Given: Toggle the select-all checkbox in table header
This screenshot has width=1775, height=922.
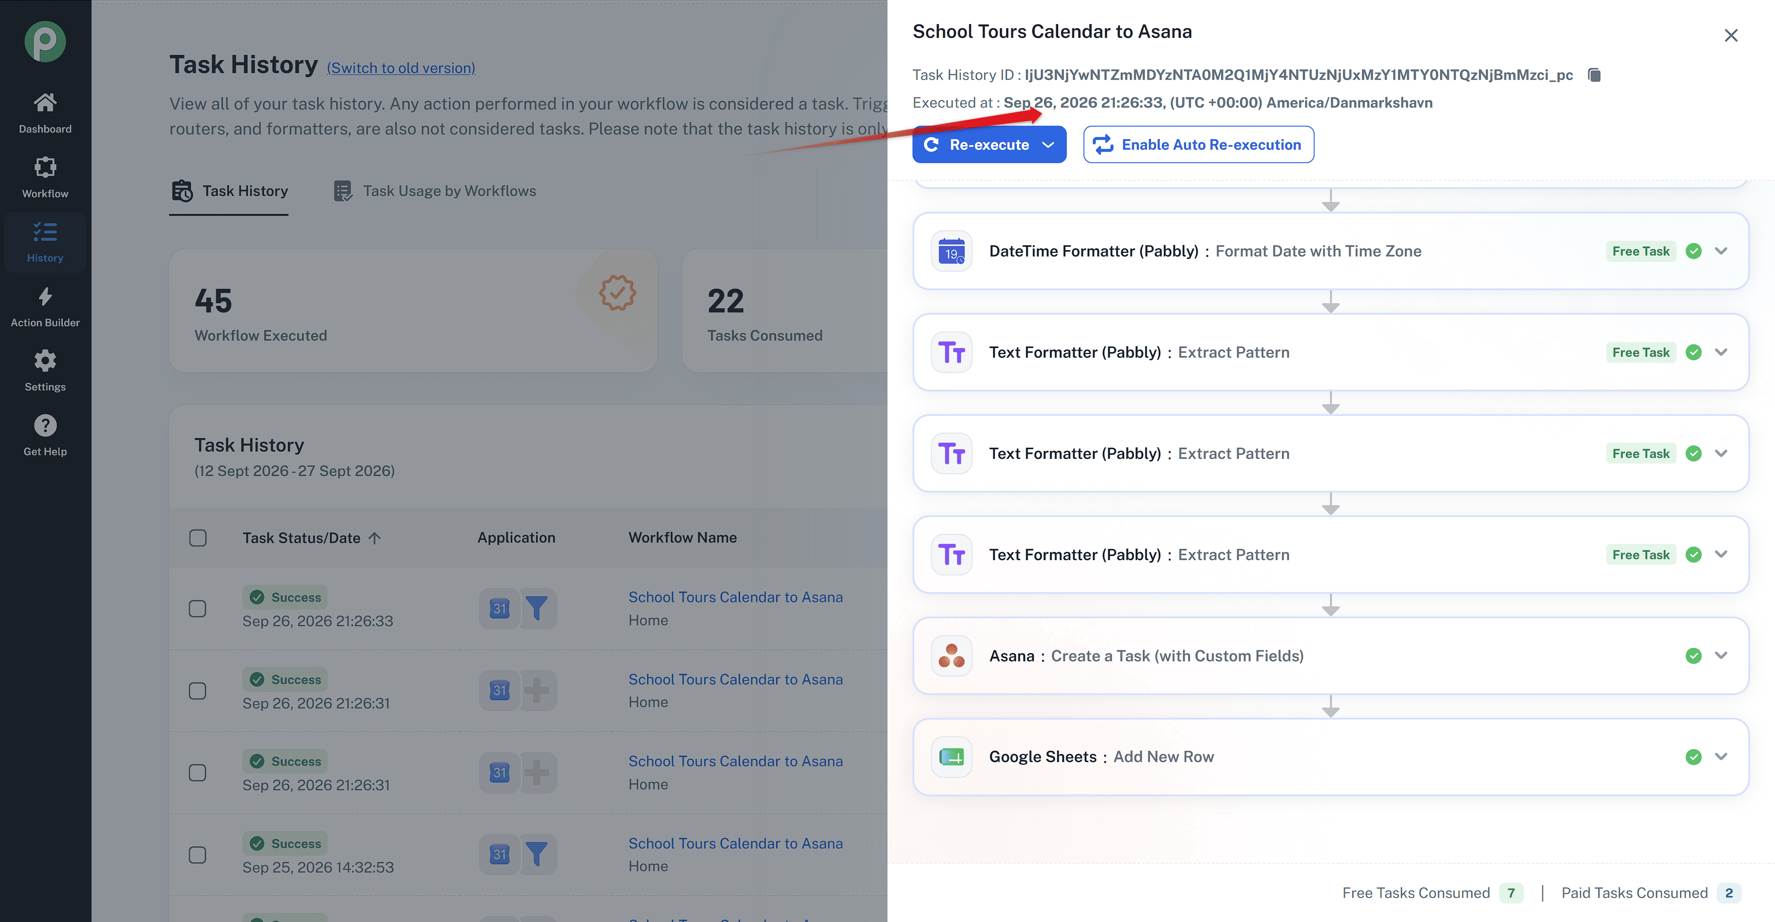Looking at the screenshot, I should pyautogui.click(x=198, y=537).
